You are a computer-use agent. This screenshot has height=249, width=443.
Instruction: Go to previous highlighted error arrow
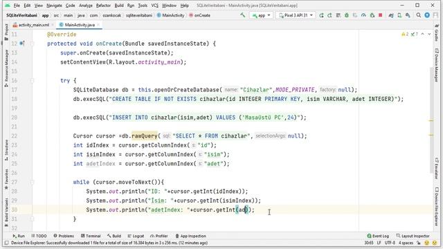coord(423,34)
